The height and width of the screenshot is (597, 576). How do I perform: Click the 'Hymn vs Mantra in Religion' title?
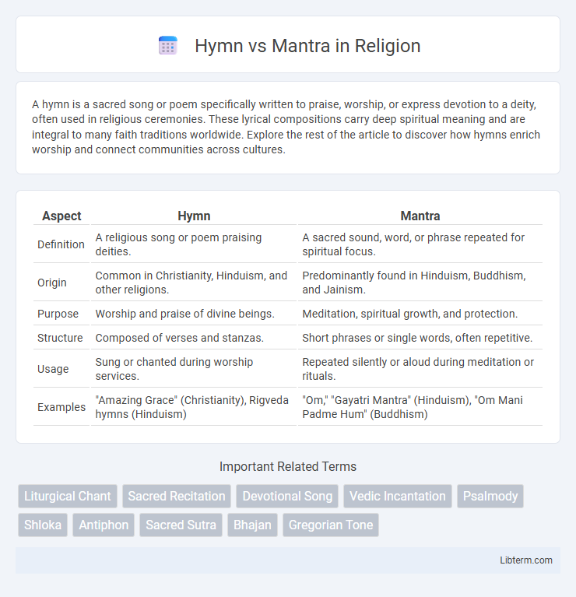(x=307, y=46)
